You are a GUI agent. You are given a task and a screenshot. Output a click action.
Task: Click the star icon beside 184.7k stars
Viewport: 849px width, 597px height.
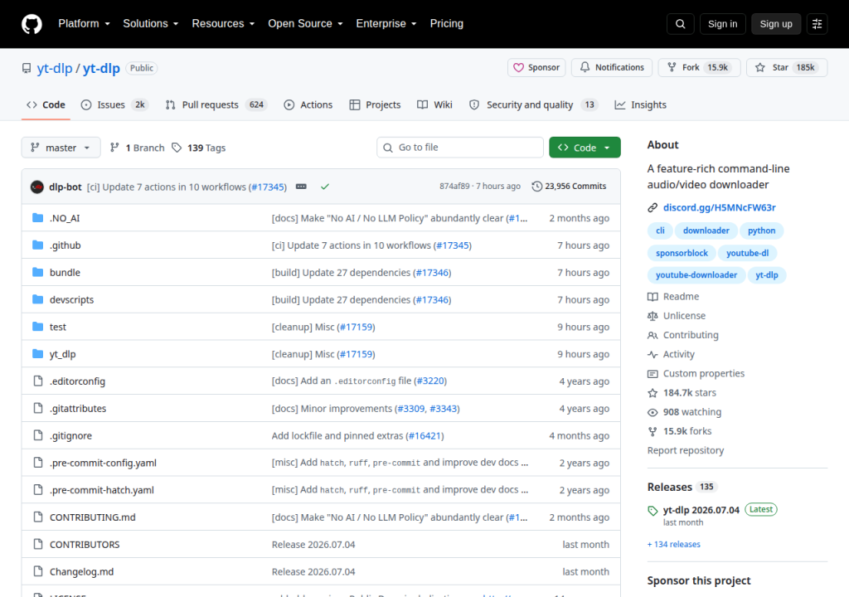653,393
